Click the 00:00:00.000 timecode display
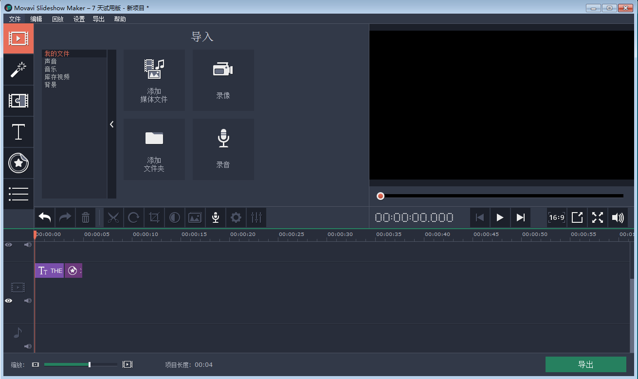 point(414,217)
